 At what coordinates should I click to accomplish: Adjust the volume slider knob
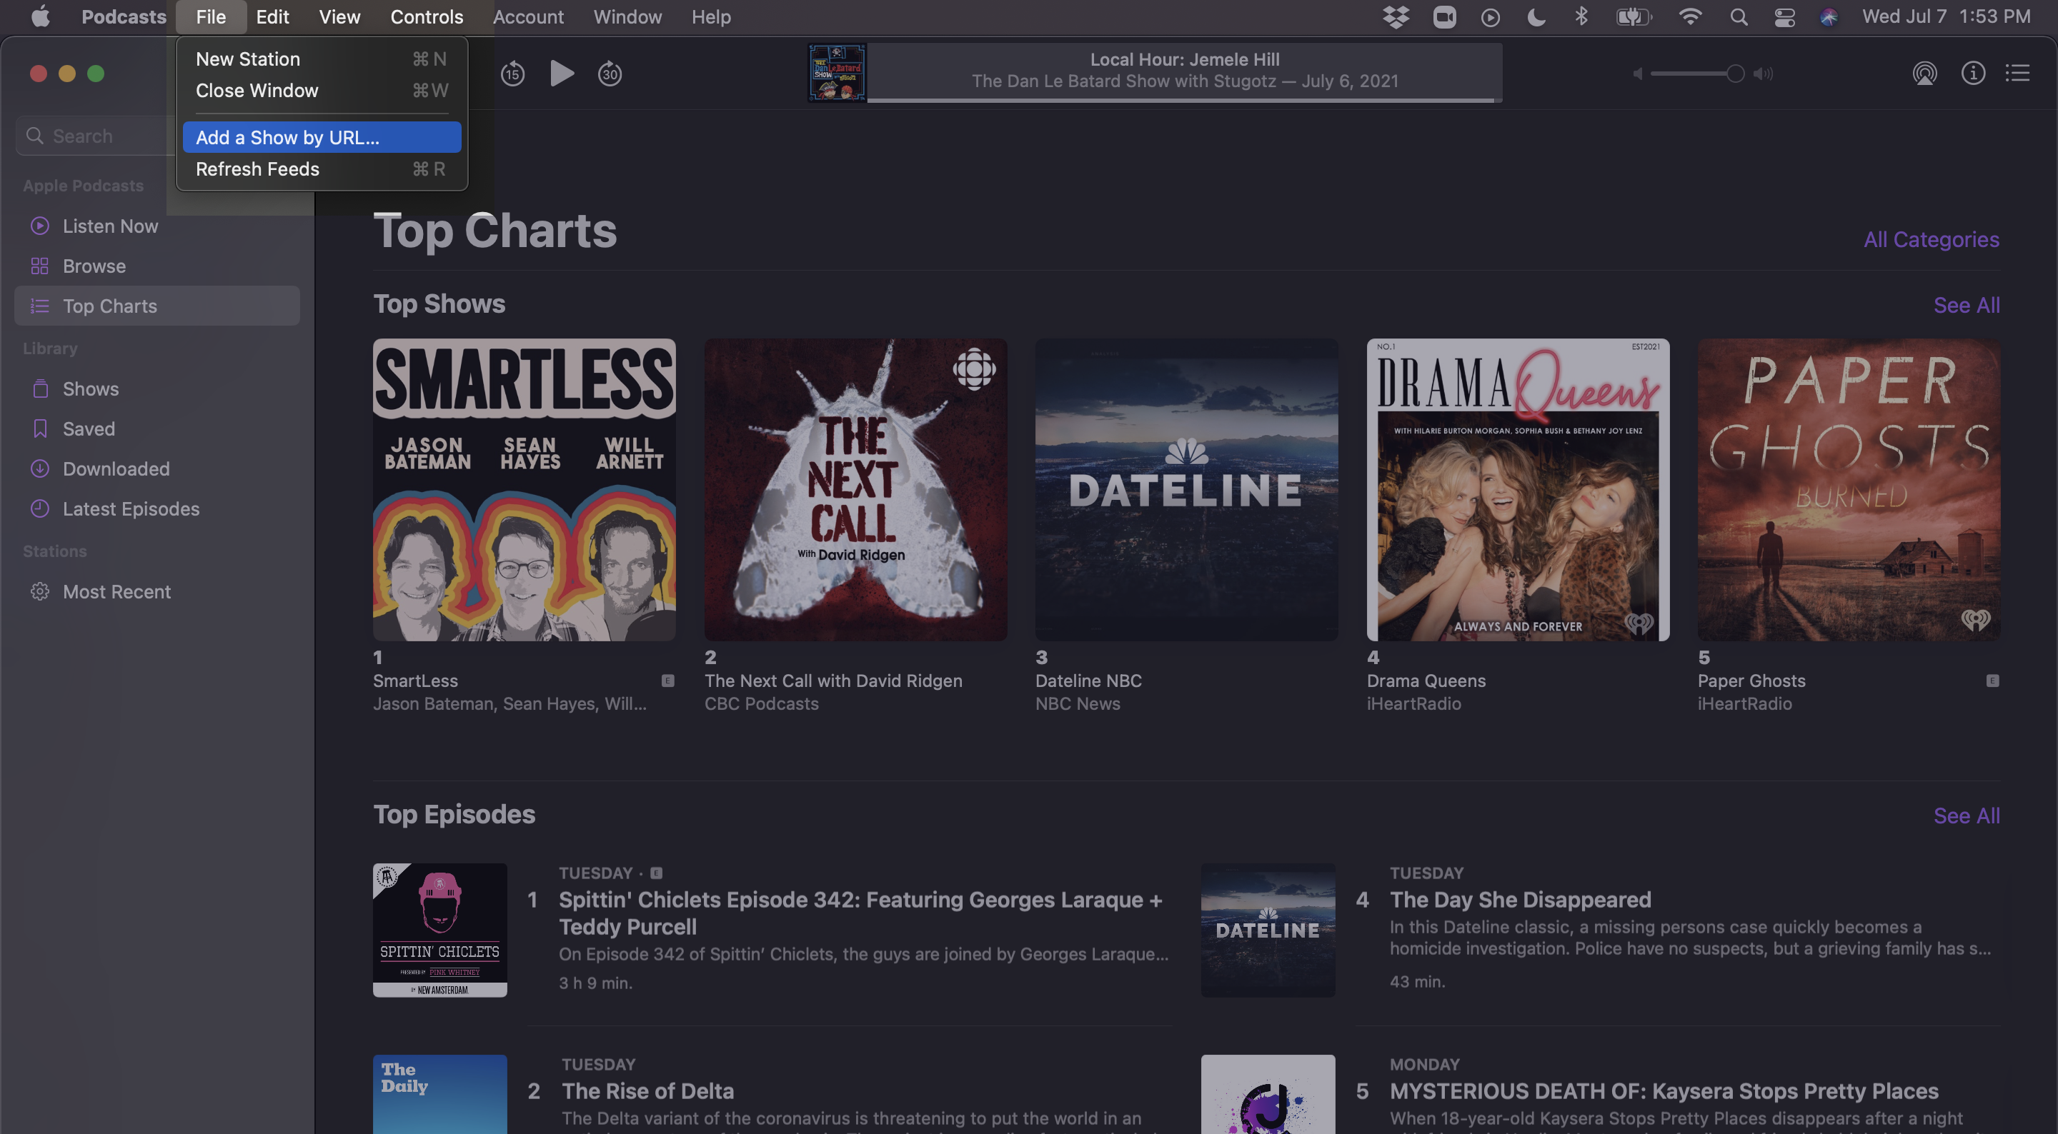1734,74
